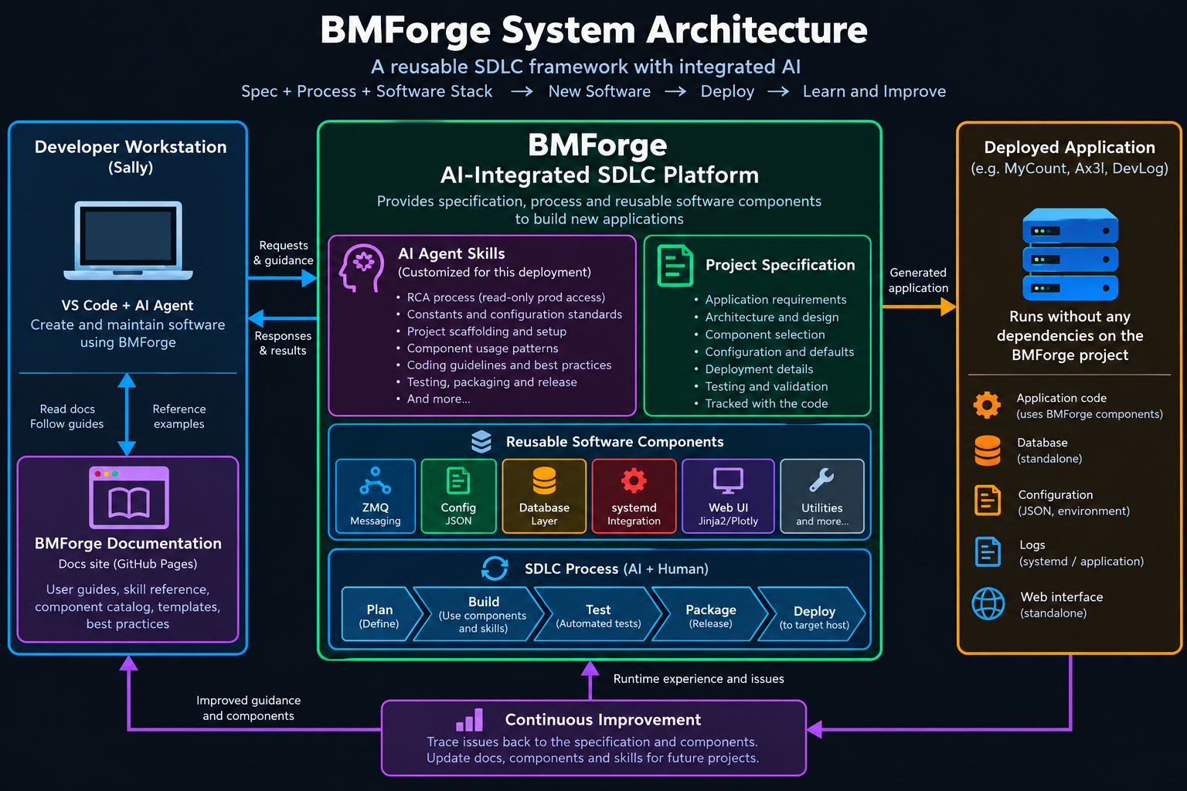Viewport: 1187px width, 791px height.
Task: Select the ZMQ Messaging component tile
Action: 376,496
